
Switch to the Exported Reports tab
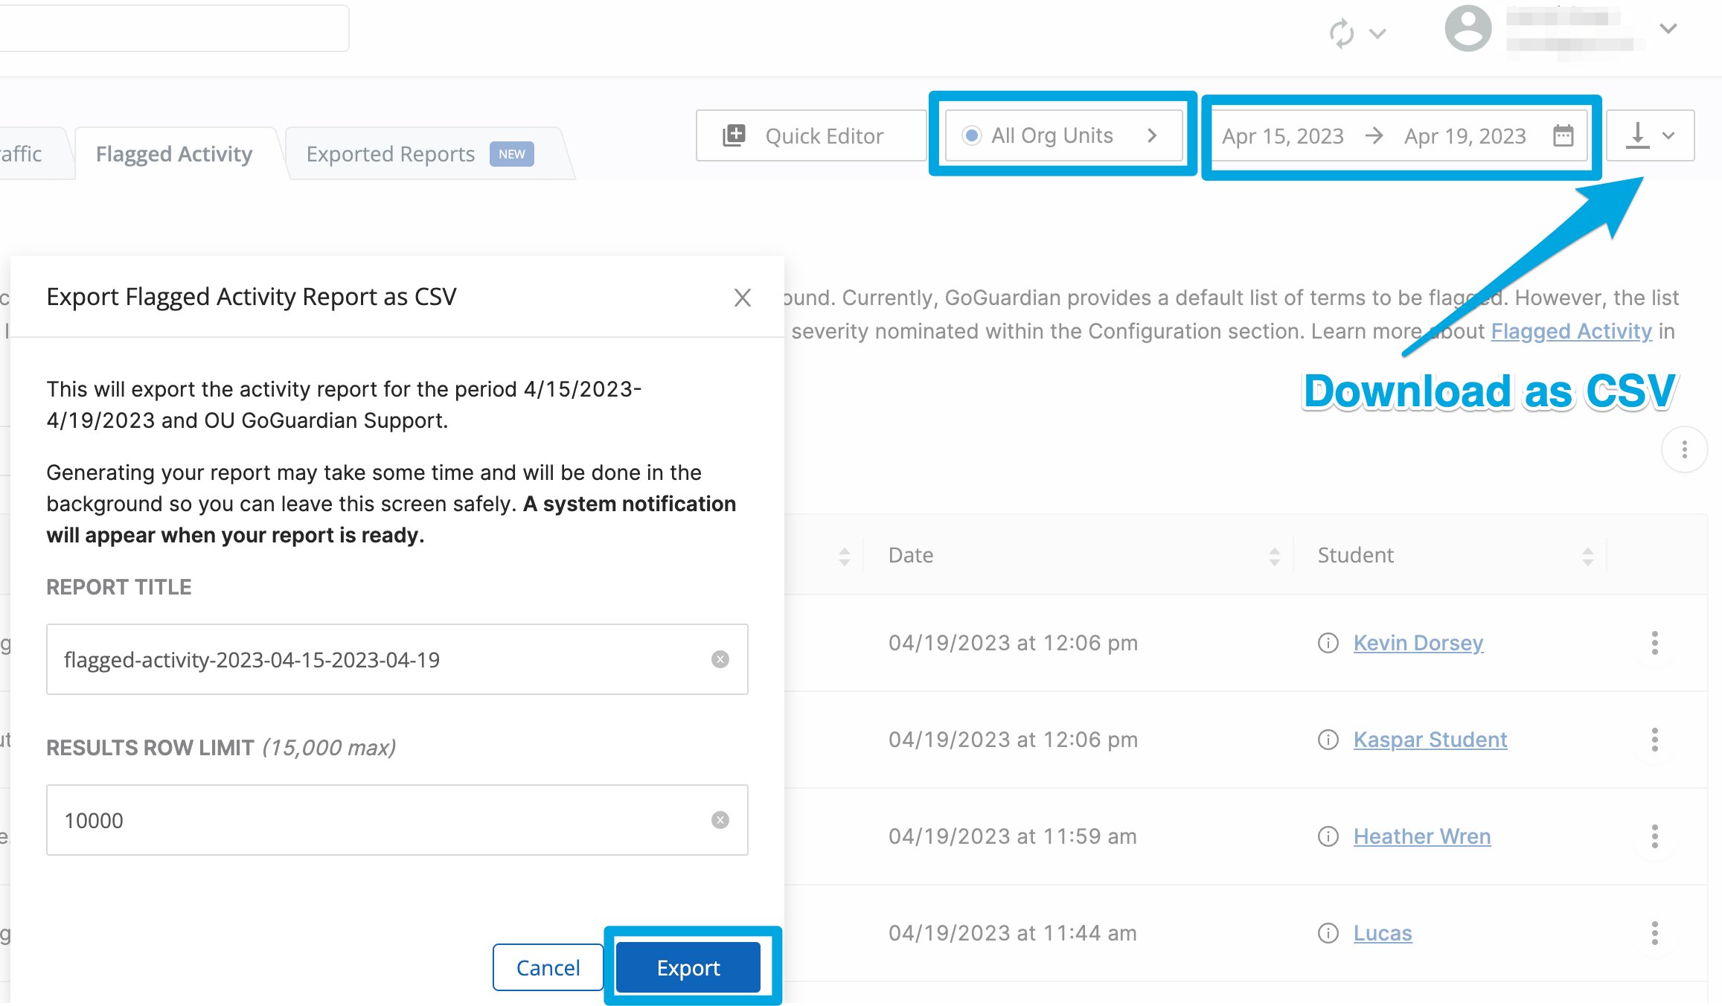pyautogui.click(x=390, y=154)
